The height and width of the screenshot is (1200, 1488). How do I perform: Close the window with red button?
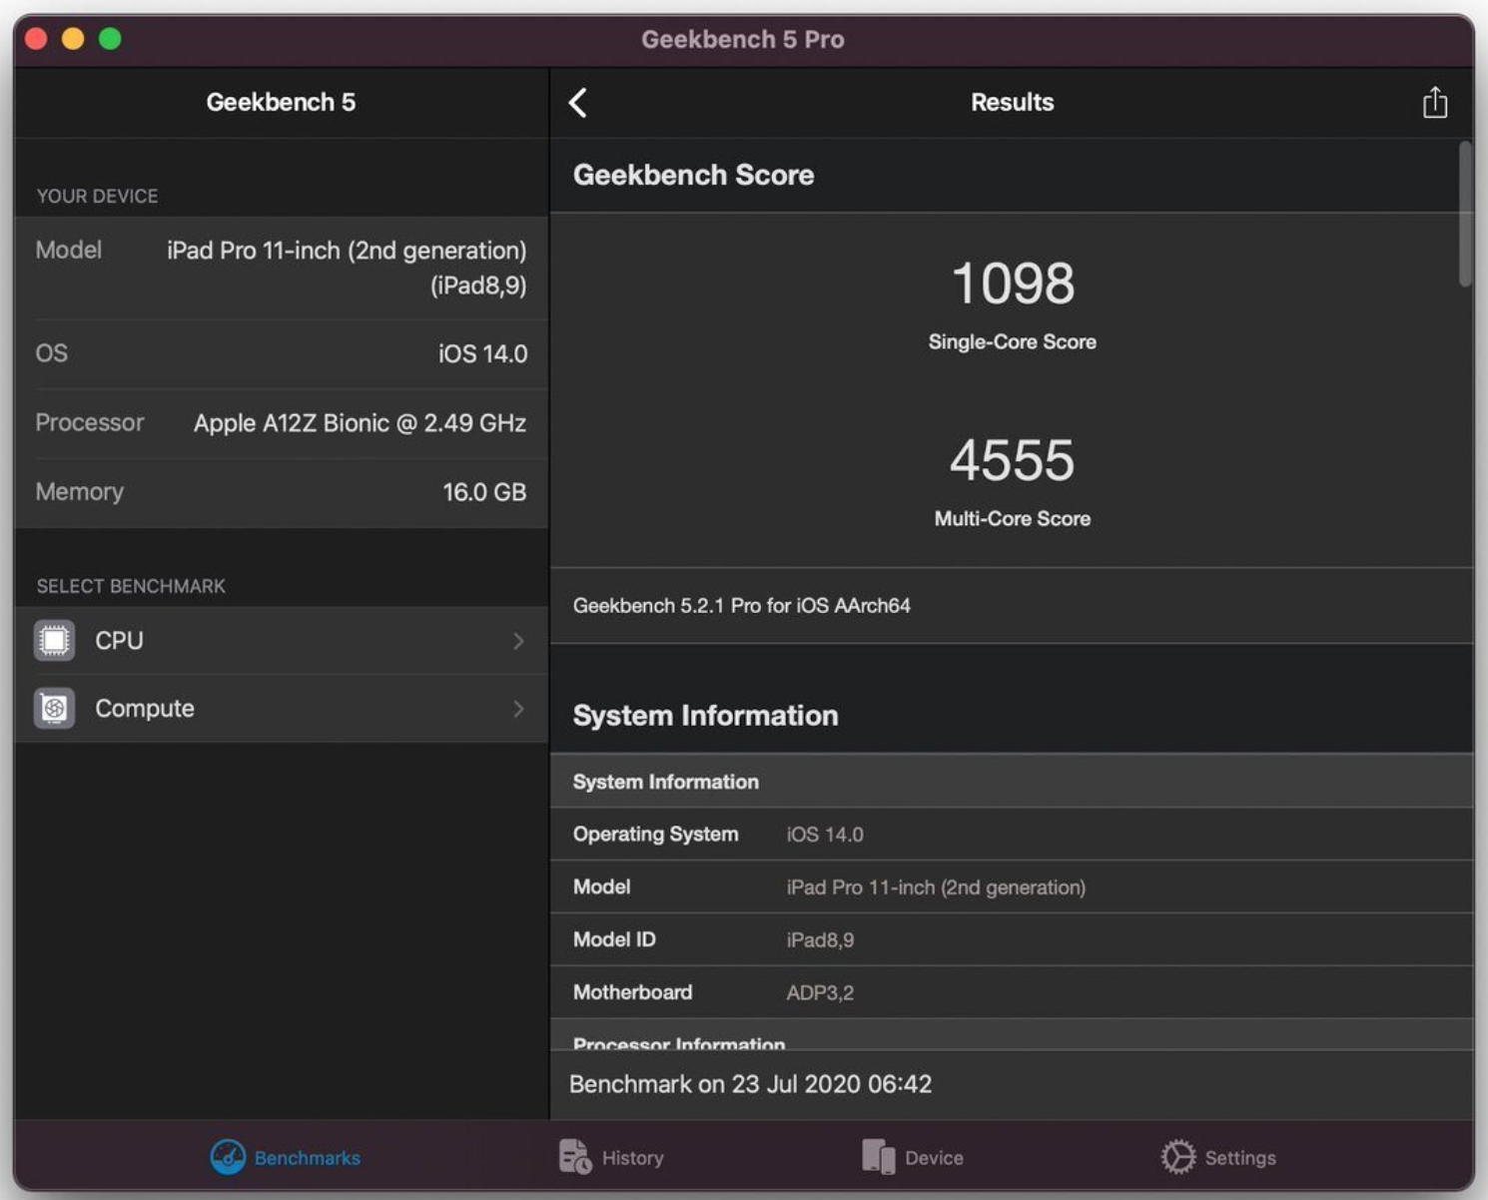click(x=36, y=39)
